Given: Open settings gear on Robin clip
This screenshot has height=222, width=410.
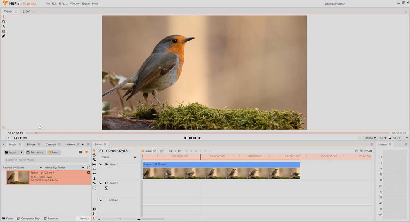Looking at the screenshot, I should coord(88,173).
